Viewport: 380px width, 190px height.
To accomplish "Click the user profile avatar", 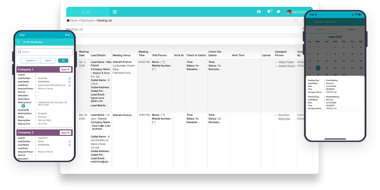I will tap(289, 12).
